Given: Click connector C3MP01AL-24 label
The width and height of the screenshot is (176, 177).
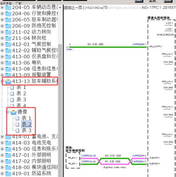Looking at the screenshot, I should (89, 161).
